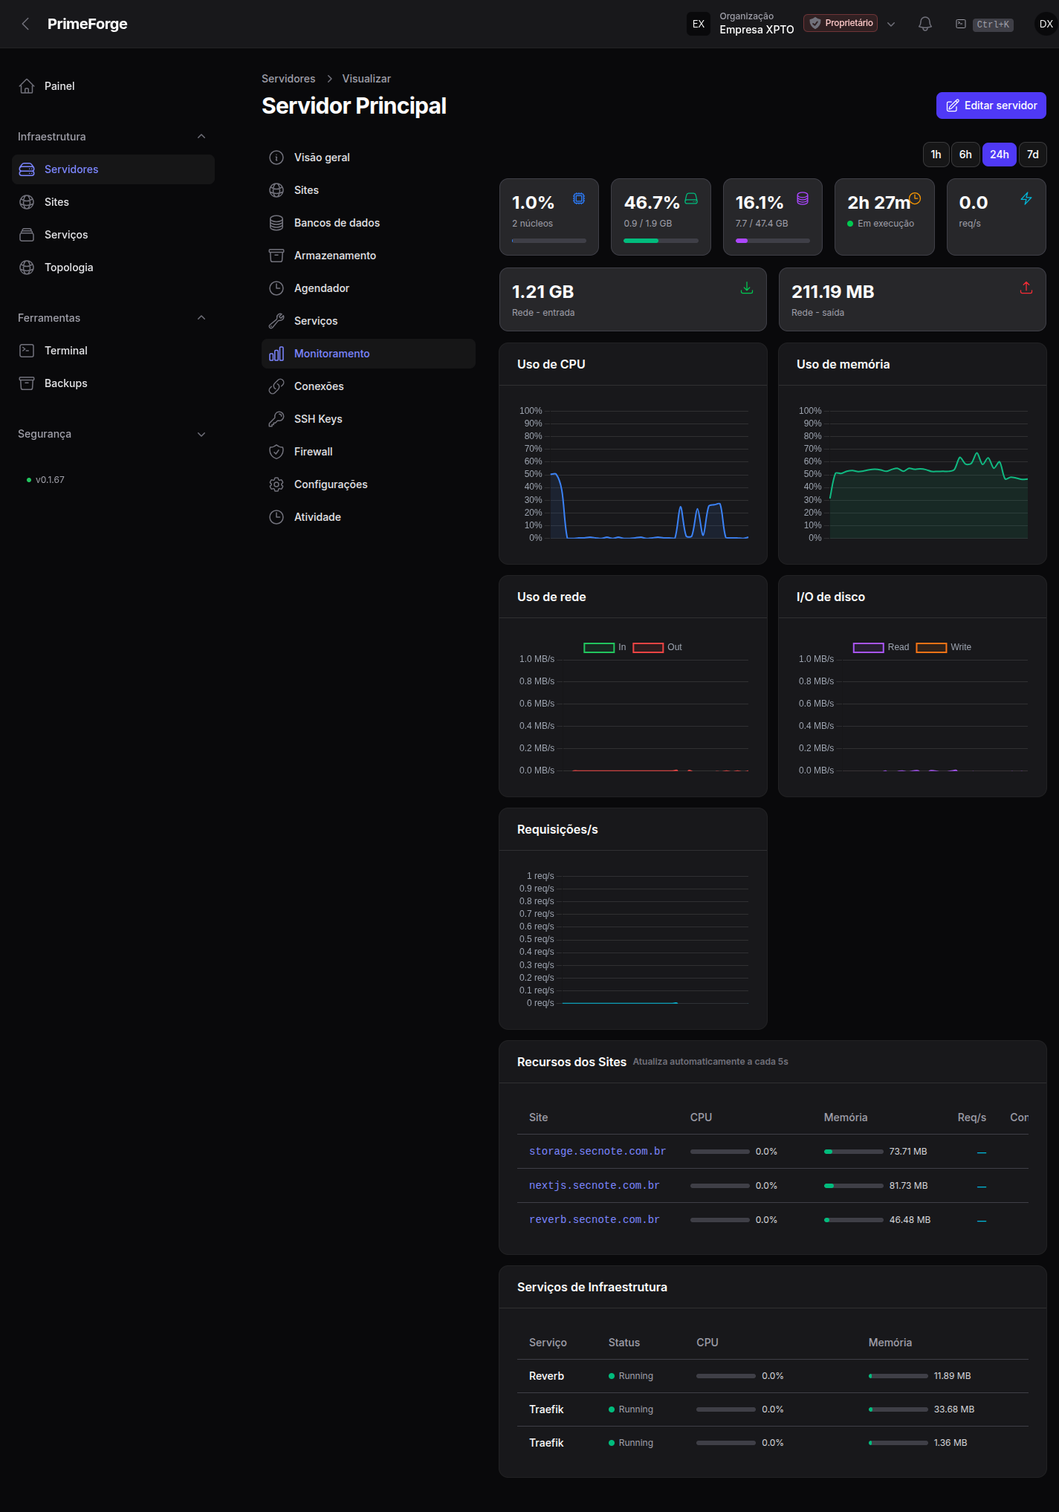The height and width of the screenshot is (1512, 1059).
Task: Go back using the arrow beside PrimeForge
Action: [25, 24]
